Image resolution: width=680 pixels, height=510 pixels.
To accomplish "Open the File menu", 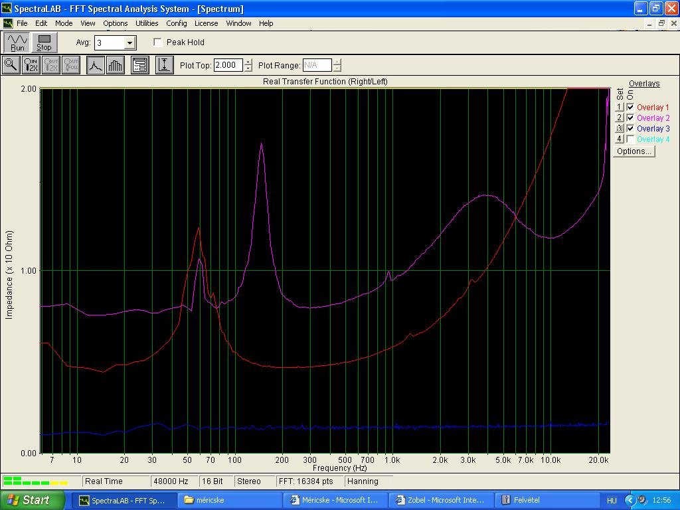I will click(x=22, y=23).
